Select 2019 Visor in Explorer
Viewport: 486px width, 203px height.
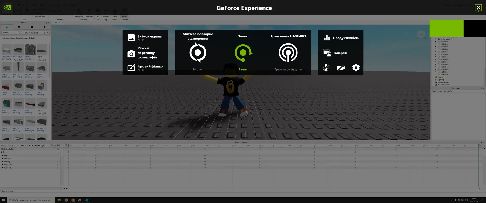444,72
